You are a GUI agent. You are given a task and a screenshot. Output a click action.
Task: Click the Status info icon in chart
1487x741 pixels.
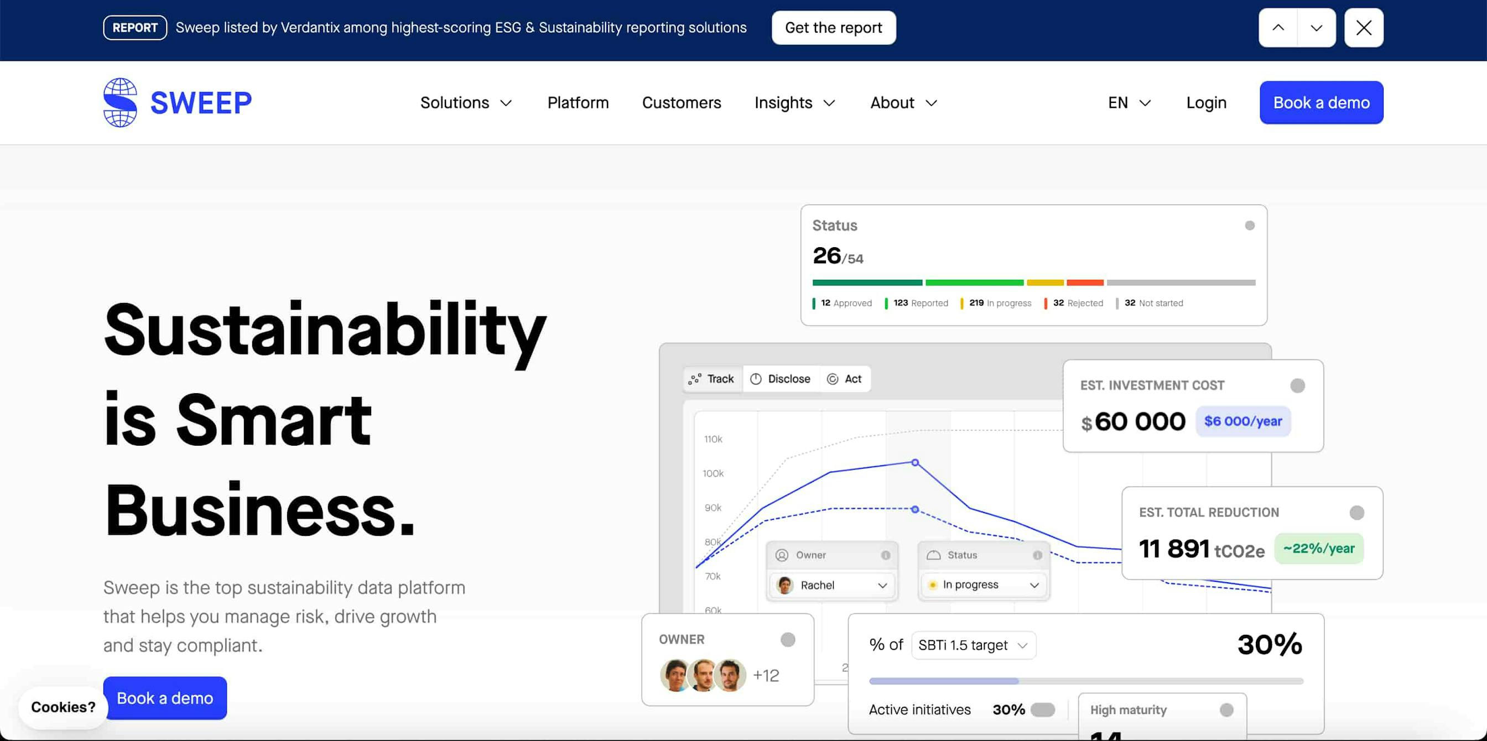coord(1037,555)
